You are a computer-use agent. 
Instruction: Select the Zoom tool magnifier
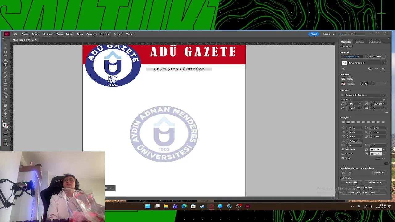pyautogui.click(x=6, y=117)
